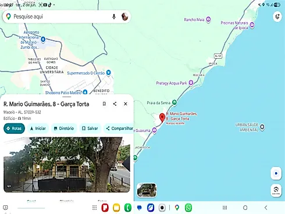Screen dimensions: 285x214
Task: Open the camera app in taskbar
Action: click(162, 208)
